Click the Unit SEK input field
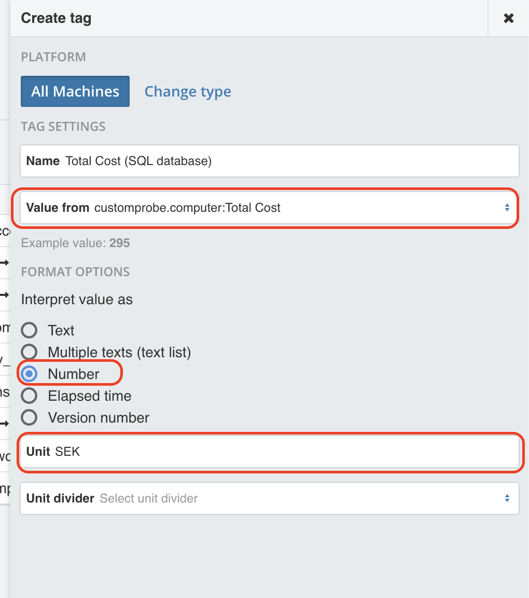 pos(270,452)
